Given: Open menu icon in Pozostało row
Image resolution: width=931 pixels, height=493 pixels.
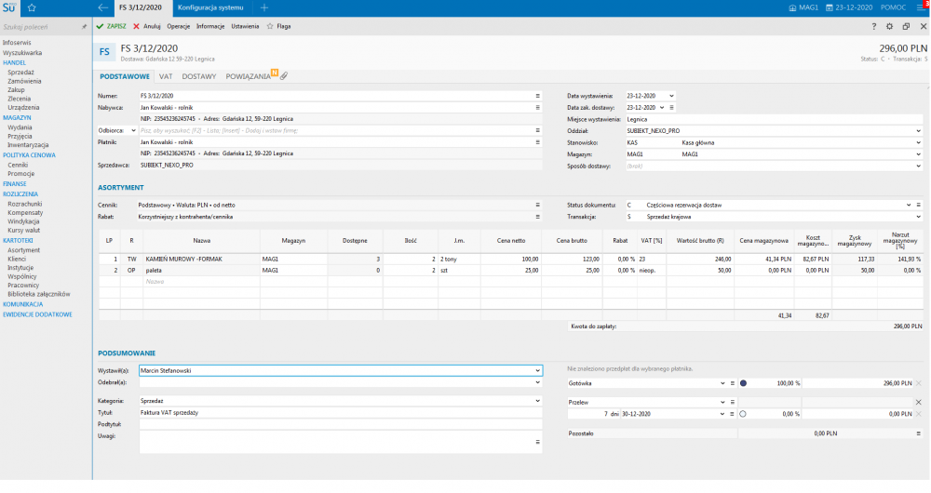Looking at the screenshot, I should point(919,433).
